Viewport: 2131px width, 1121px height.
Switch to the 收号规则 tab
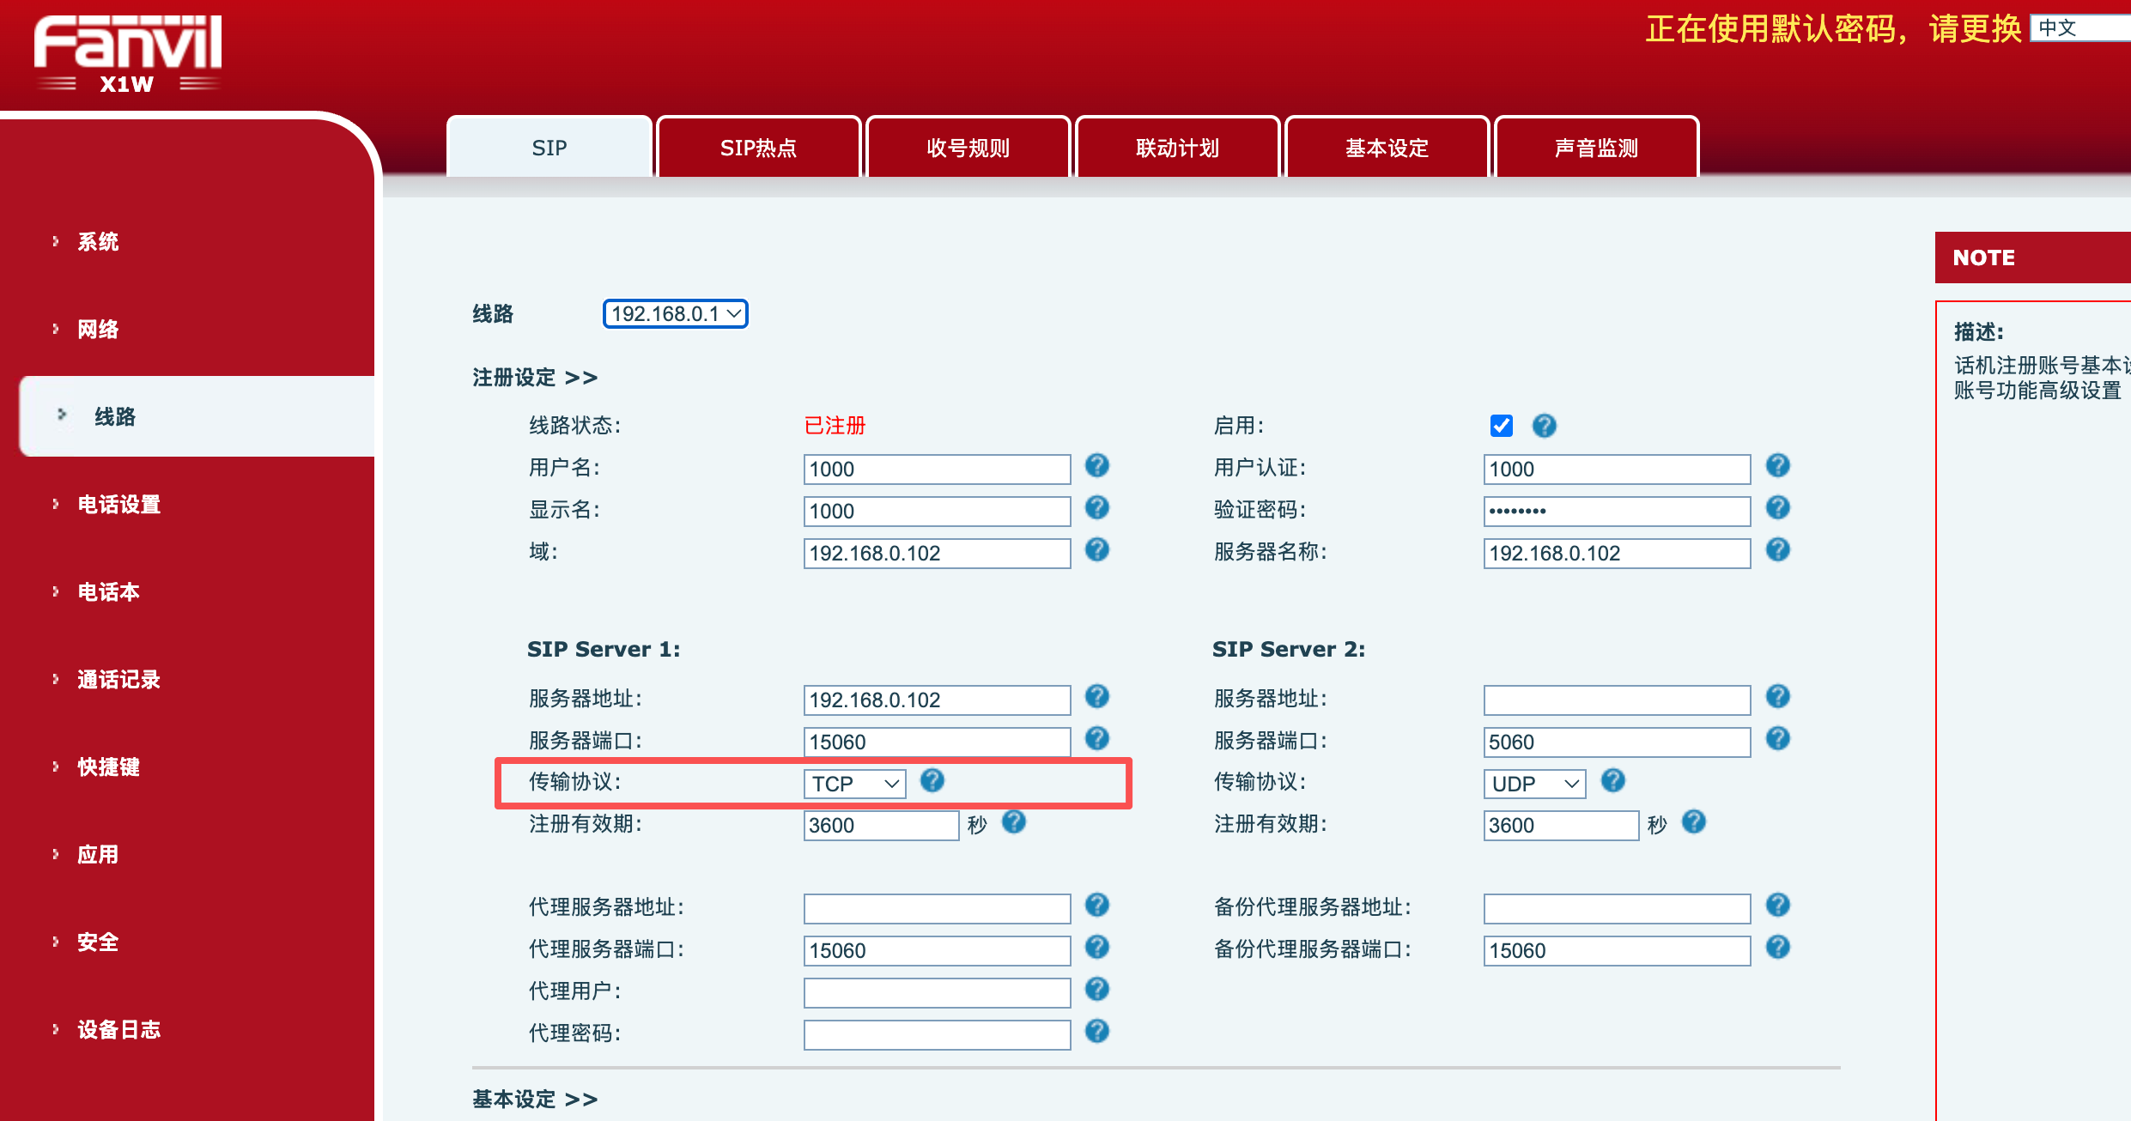tap(968, 148)
